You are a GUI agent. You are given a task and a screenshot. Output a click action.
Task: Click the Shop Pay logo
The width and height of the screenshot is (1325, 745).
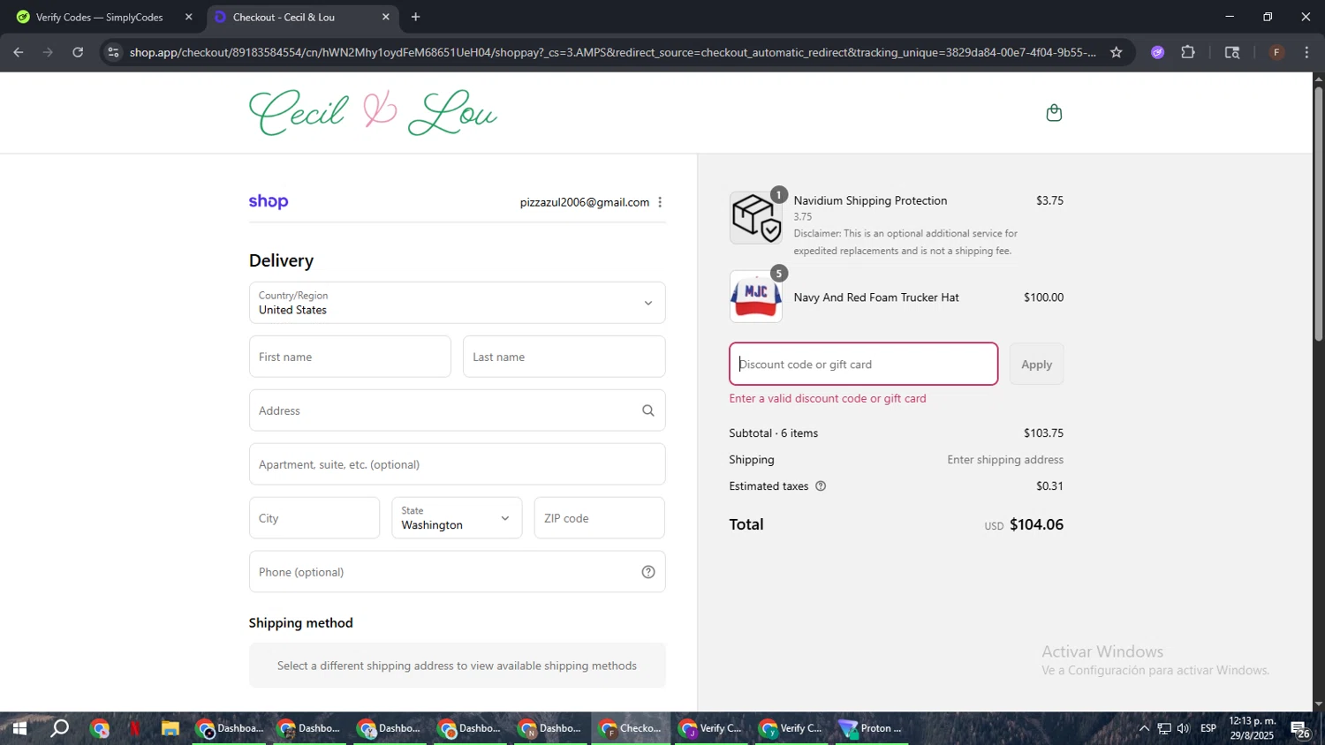coord(269,201)
